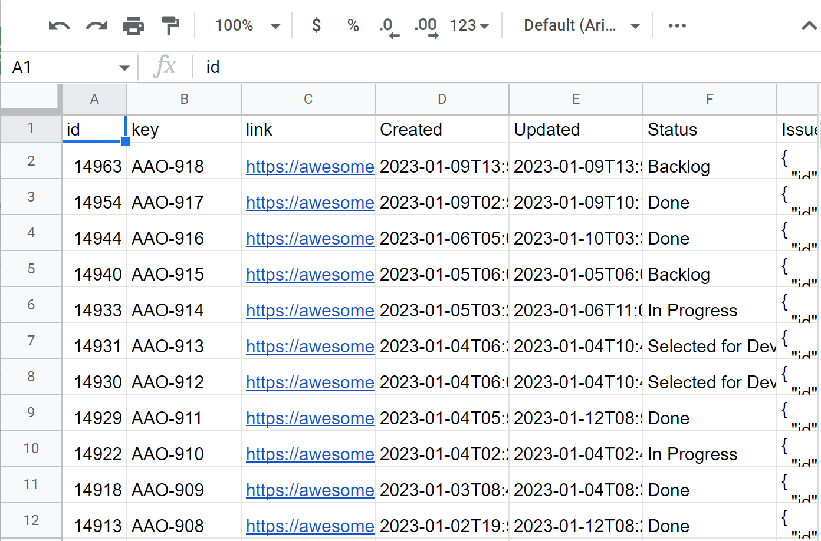Click the Redo arrow icon
821x541 pixels.
tap(96, 26)
